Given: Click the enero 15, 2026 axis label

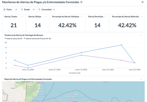Looking at the screenshot, I should [x=28, y=70].
